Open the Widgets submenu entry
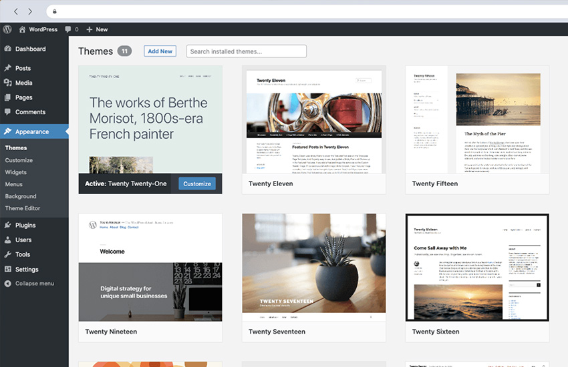The width and height of the screenshot is (568, 367). (16, 172)
